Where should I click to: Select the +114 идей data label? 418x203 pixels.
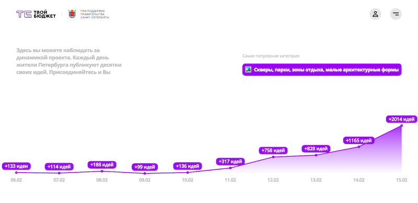pyautogui.click(x=59, y=167)
